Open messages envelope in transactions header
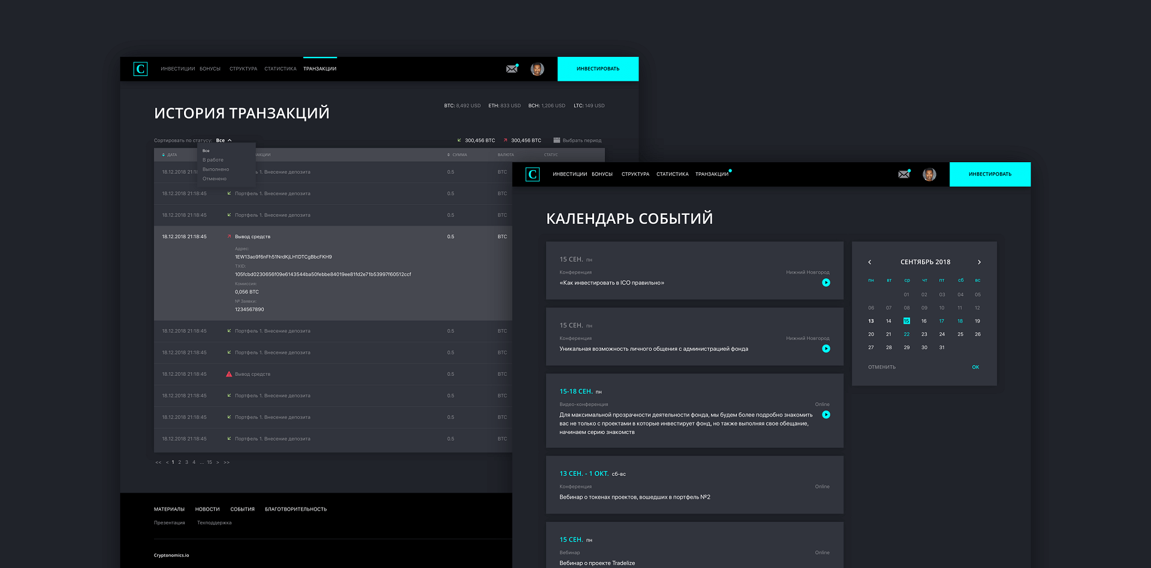This screenshot has width=1151, height=568. click(511, 69)
